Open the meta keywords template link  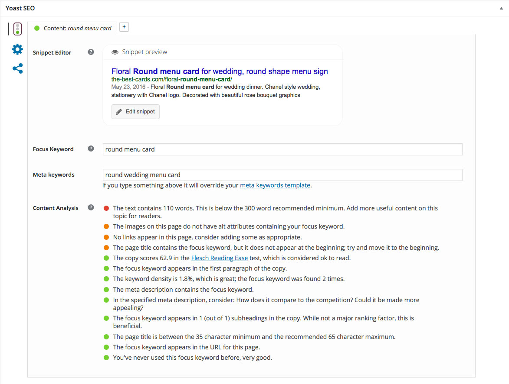pos(275,185)
